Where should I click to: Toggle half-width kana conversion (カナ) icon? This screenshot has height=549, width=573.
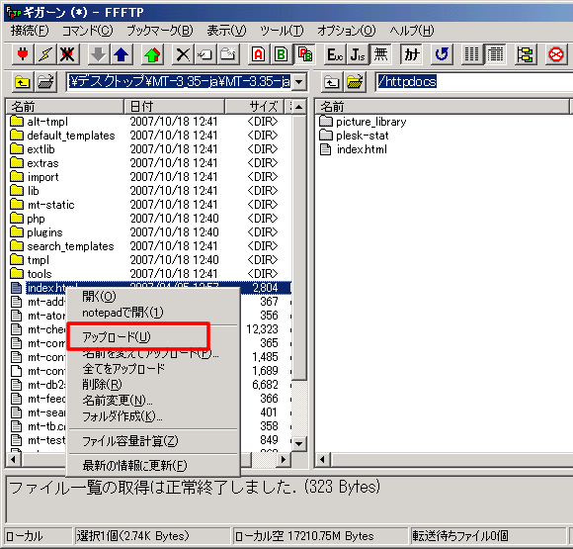pos(411,54)
